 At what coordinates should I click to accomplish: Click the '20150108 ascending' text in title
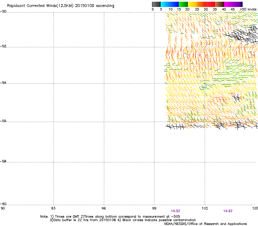(x=95, y=6)
